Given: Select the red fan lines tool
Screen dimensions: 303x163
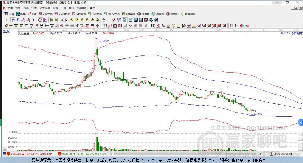Looking at the screenshot, I should click(110, 25).
